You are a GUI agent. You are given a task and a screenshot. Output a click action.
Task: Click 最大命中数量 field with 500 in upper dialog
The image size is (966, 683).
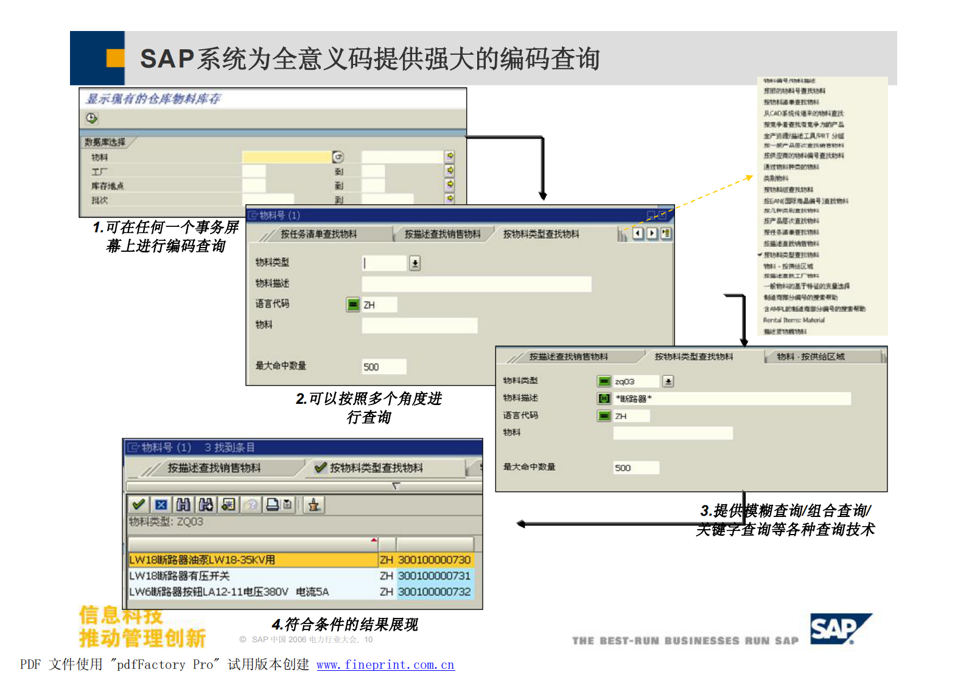[x=384, y=367]
